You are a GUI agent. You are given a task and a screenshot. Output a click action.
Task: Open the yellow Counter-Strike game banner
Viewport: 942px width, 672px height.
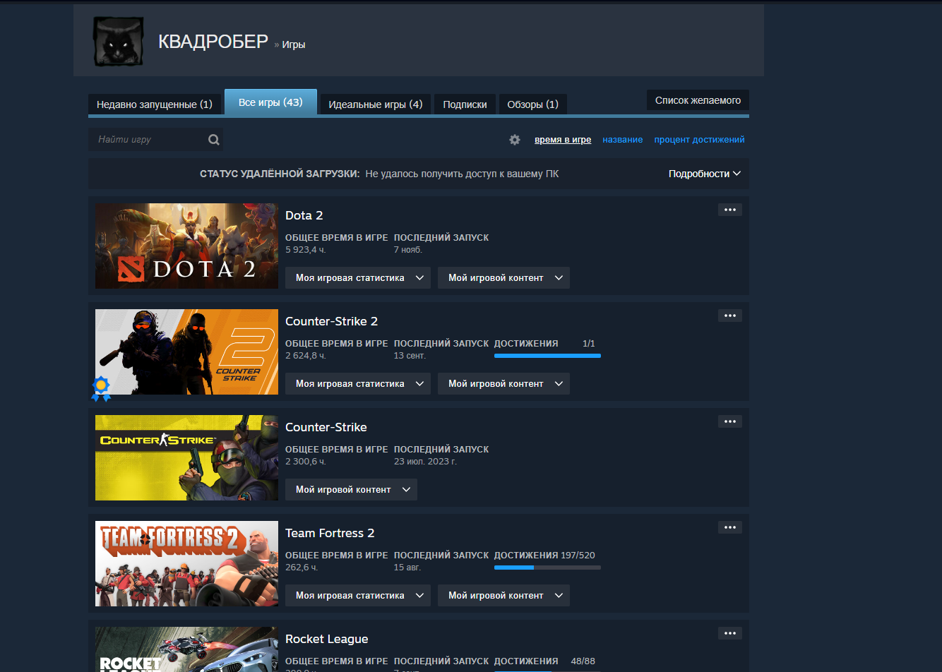(x=186, y=457)
